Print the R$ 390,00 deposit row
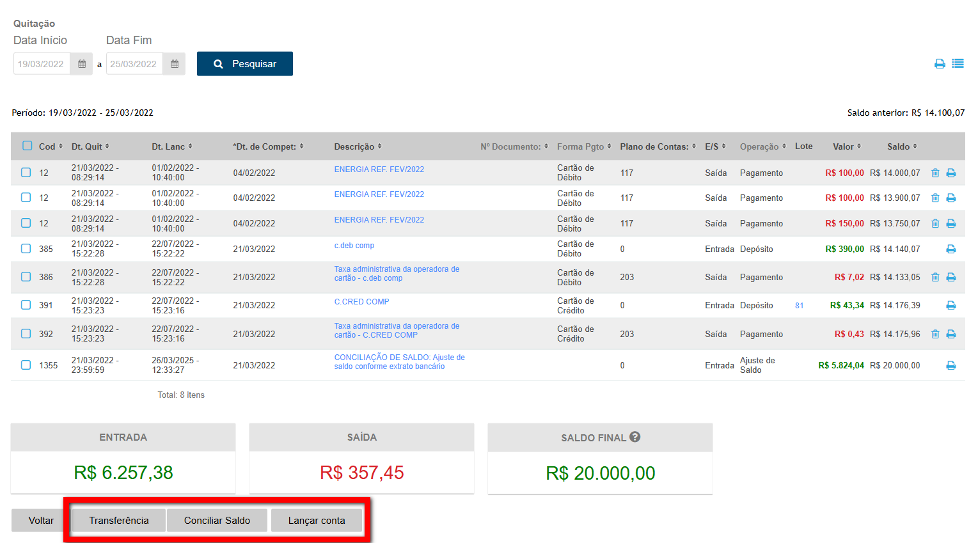Viewport: 978px width, 543px height. click(x=951, y=249)
